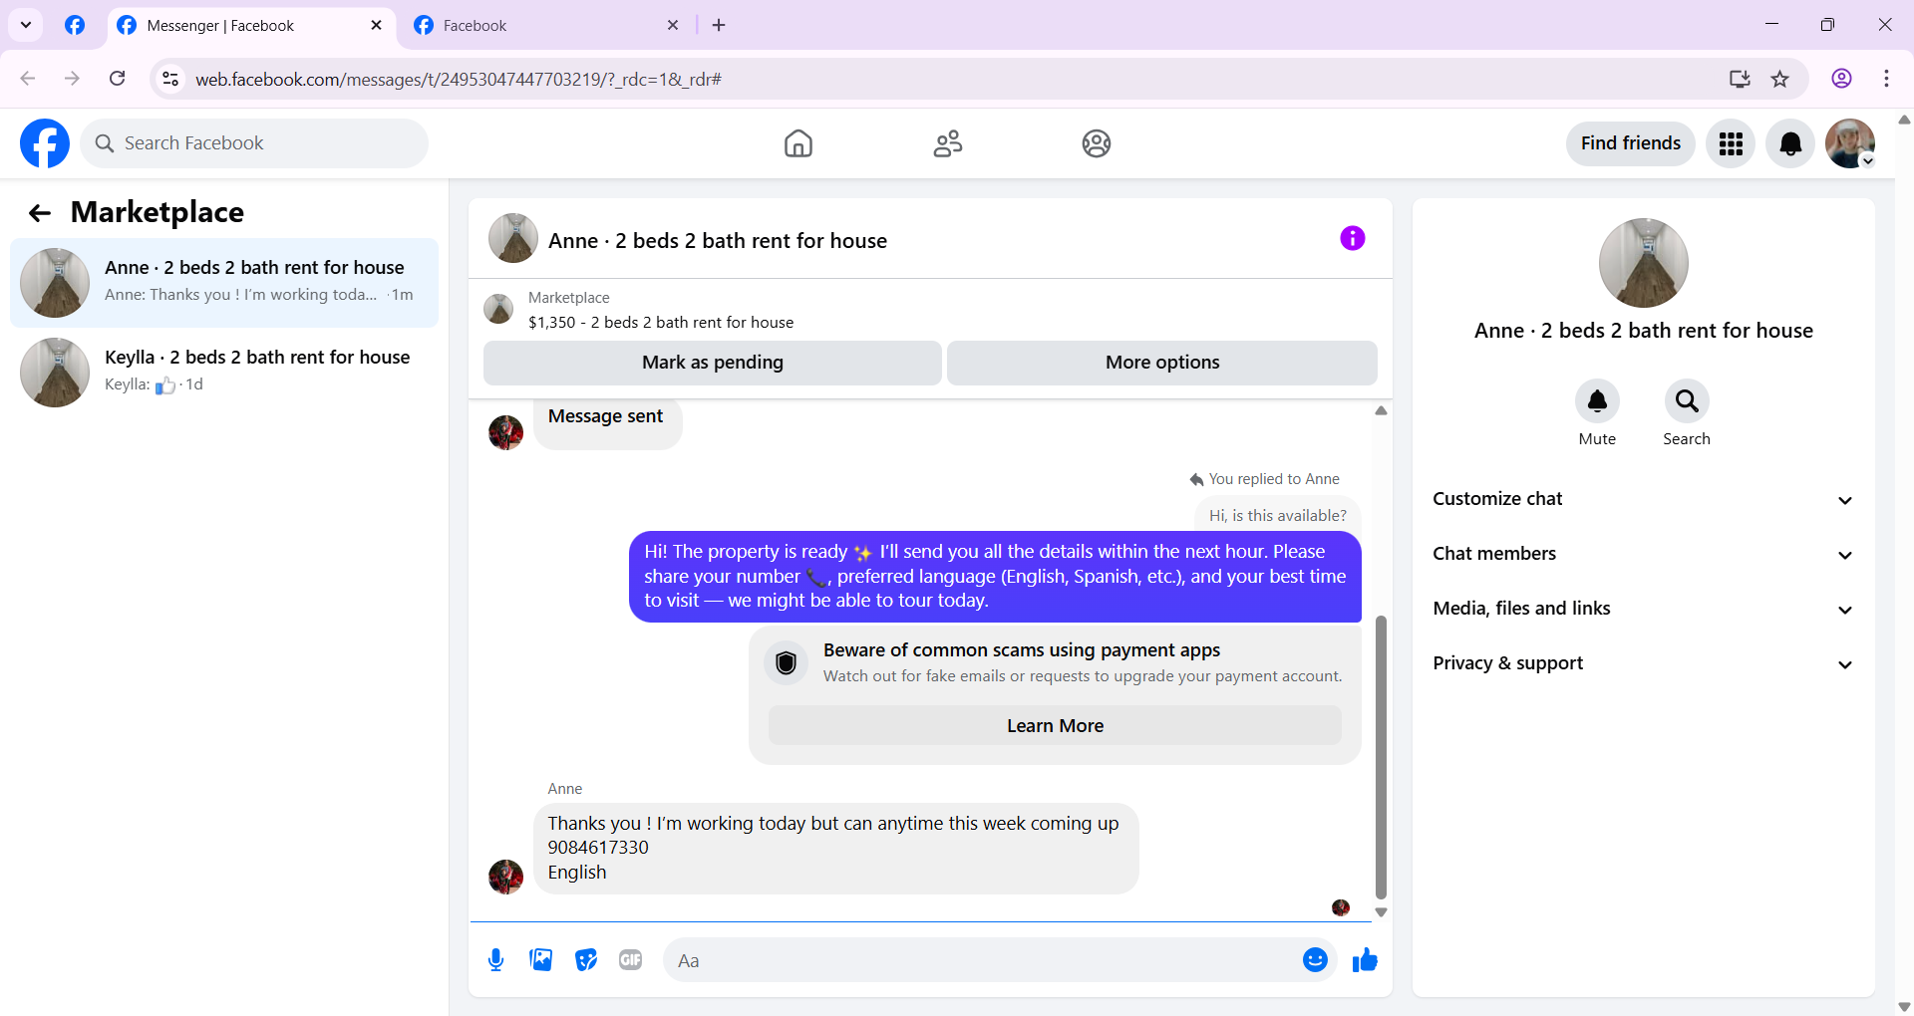1914x1016 pixels.
Task: Open the Groups icon in top navigation
Action: click(x=1097, y=143)
